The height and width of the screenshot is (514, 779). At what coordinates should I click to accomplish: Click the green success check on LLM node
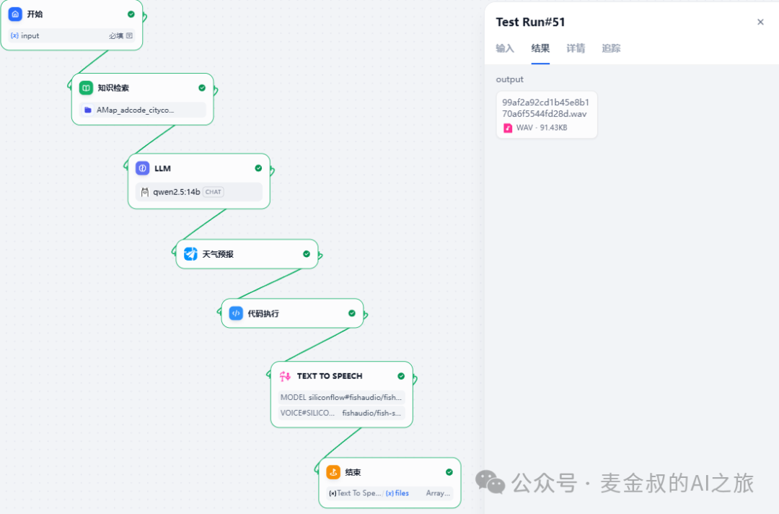258,168
